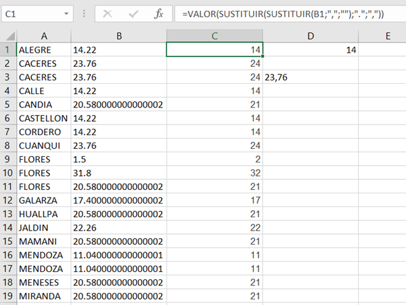Click cell D1 showing 14
Viewport: 406px width, 305px height.
[x=311, y=49]
